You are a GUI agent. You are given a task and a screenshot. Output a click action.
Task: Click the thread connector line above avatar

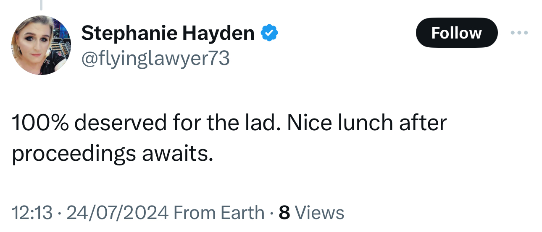41,5
